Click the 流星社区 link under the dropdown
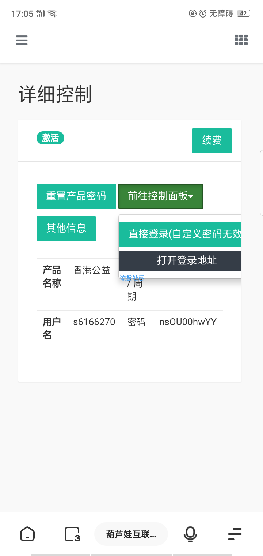Image resolution: width=263 pixels, height=556 pixels. [x=132, y=278]
